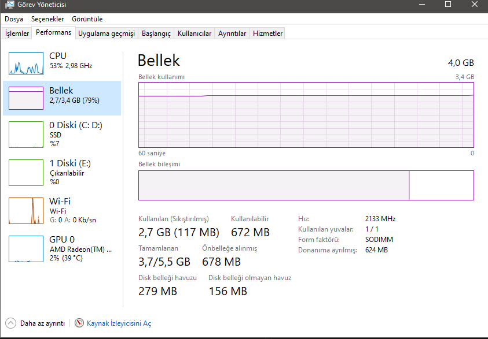Viewport: 488px width, 339px height.
Task: Select the Bellek memory graph thumbnail
Action: 26,98
